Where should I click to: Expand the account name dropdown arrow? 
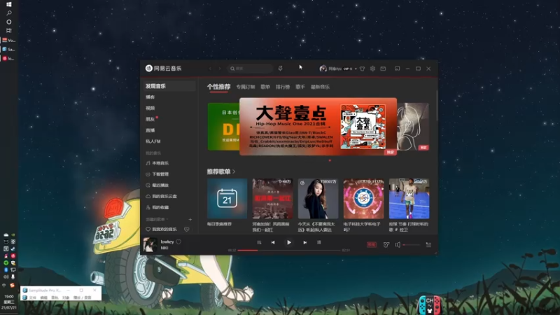pos(356,69)
